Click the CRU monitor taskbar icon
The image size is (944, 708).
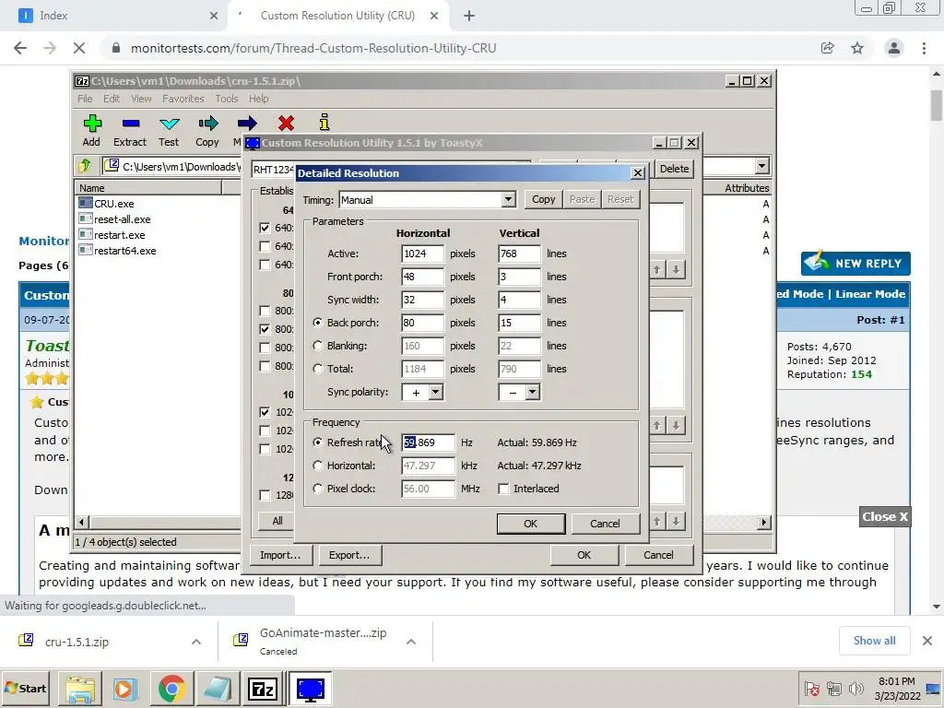click(311, 688)
